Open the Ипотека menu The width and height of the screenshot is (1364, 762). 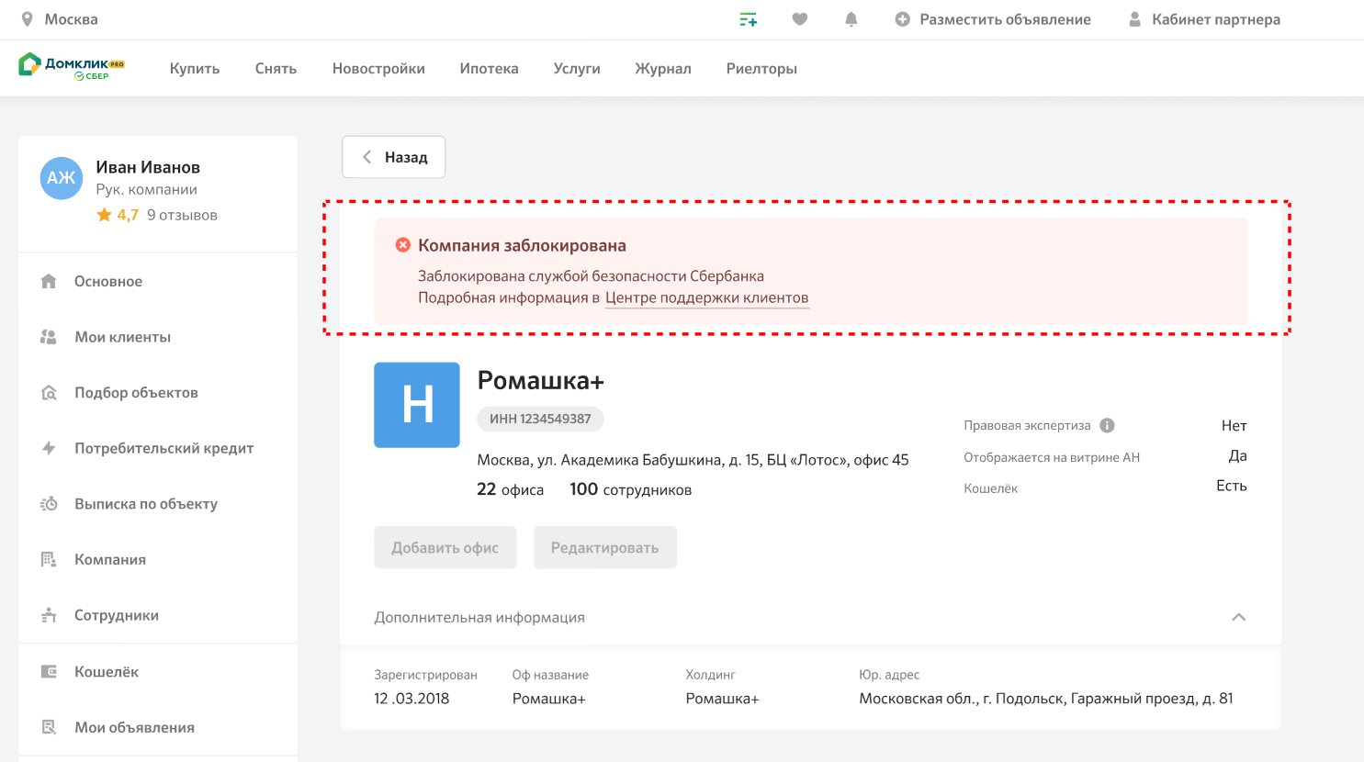point(490,69)
